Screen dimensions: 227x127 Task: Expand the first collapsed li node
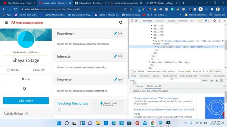click(x=151, y=25)
